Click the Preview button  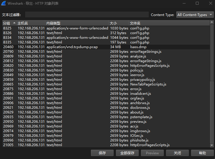(152, 153)
